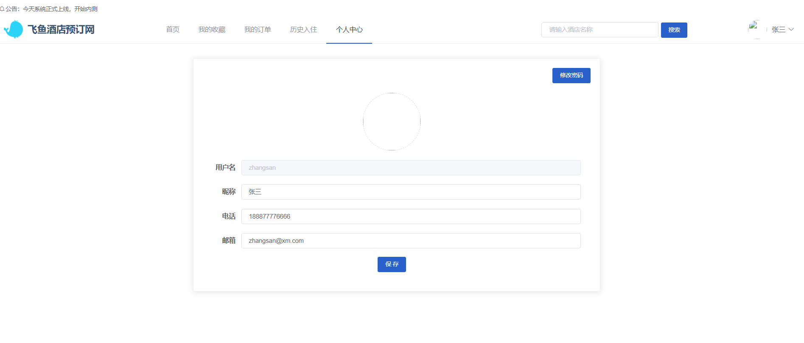Click the 搜索 button
804x343 pixels.
pos(674,30)
